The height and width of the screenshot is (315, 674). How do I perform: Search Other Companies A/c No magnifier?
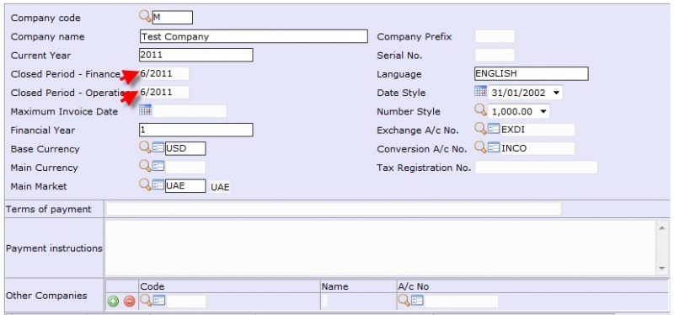pos(404,301)
